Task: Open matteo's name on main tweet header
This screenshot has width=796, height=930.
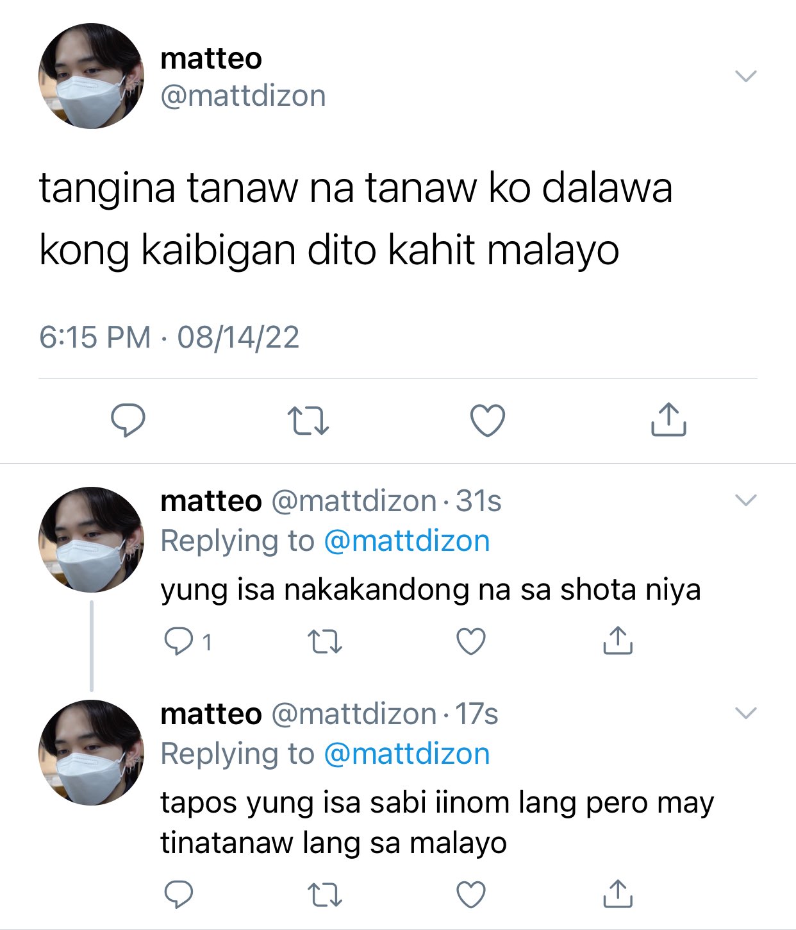Action: (211, 58)
